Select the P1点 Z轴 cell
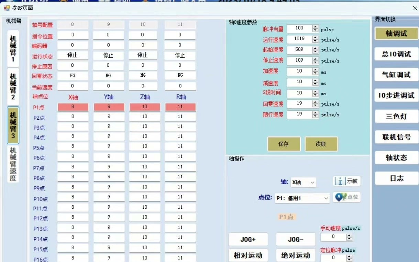419x262 pixels. (145, 107)
